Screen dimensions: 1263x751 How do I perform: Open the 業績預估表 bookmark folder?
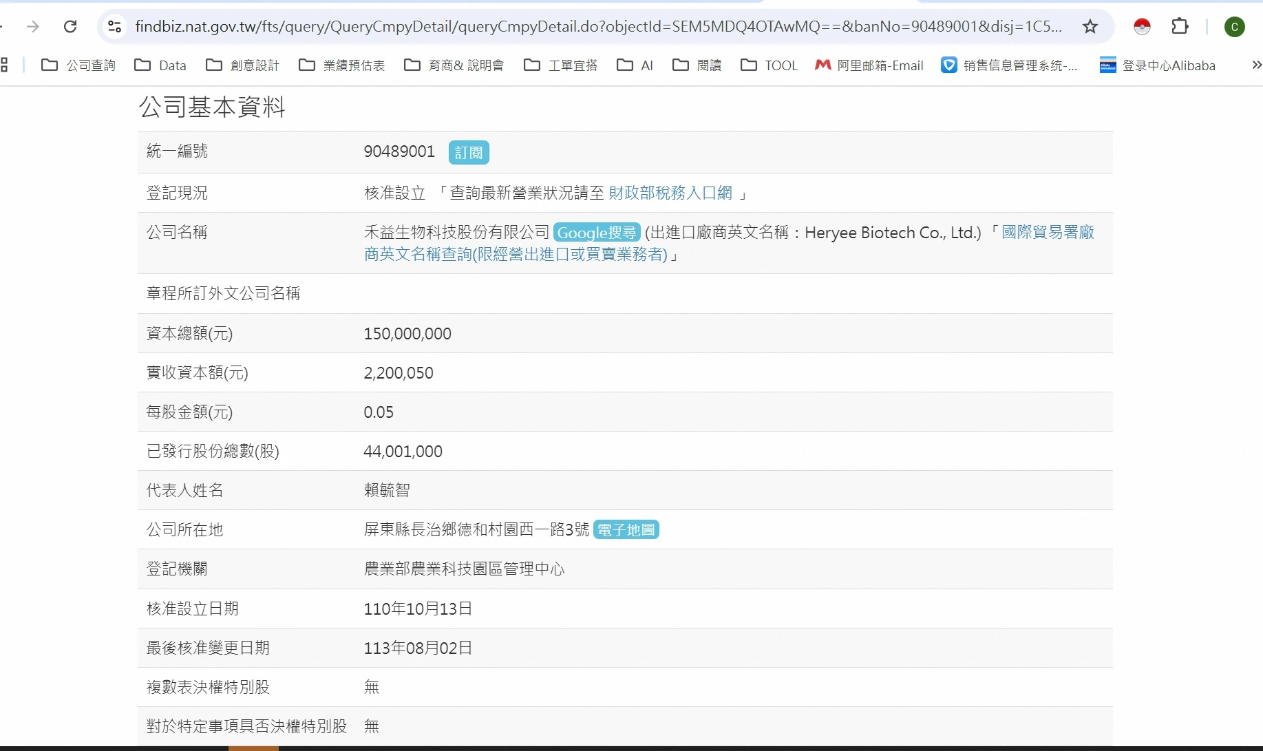pyautogui.click(x=341, y=65)
